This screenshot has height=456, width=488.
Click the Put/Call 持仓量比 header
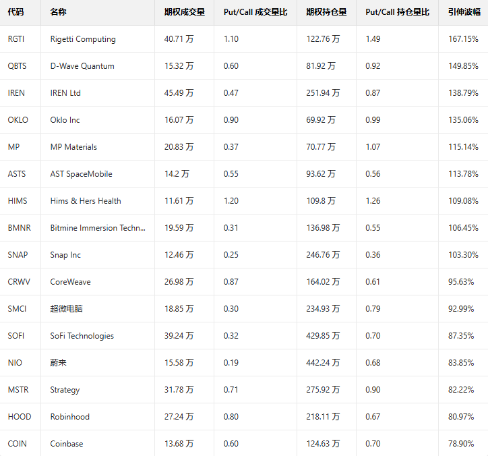point(397,12)
